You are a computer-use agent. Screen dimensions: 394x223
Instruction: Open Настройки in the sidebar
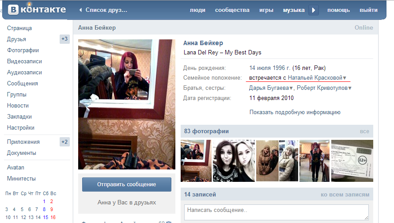click(21, 128)
